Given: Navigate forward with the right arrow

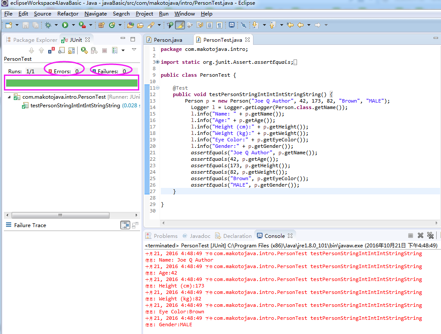Looking at the screenshot, I should click(x=318, y=25).
